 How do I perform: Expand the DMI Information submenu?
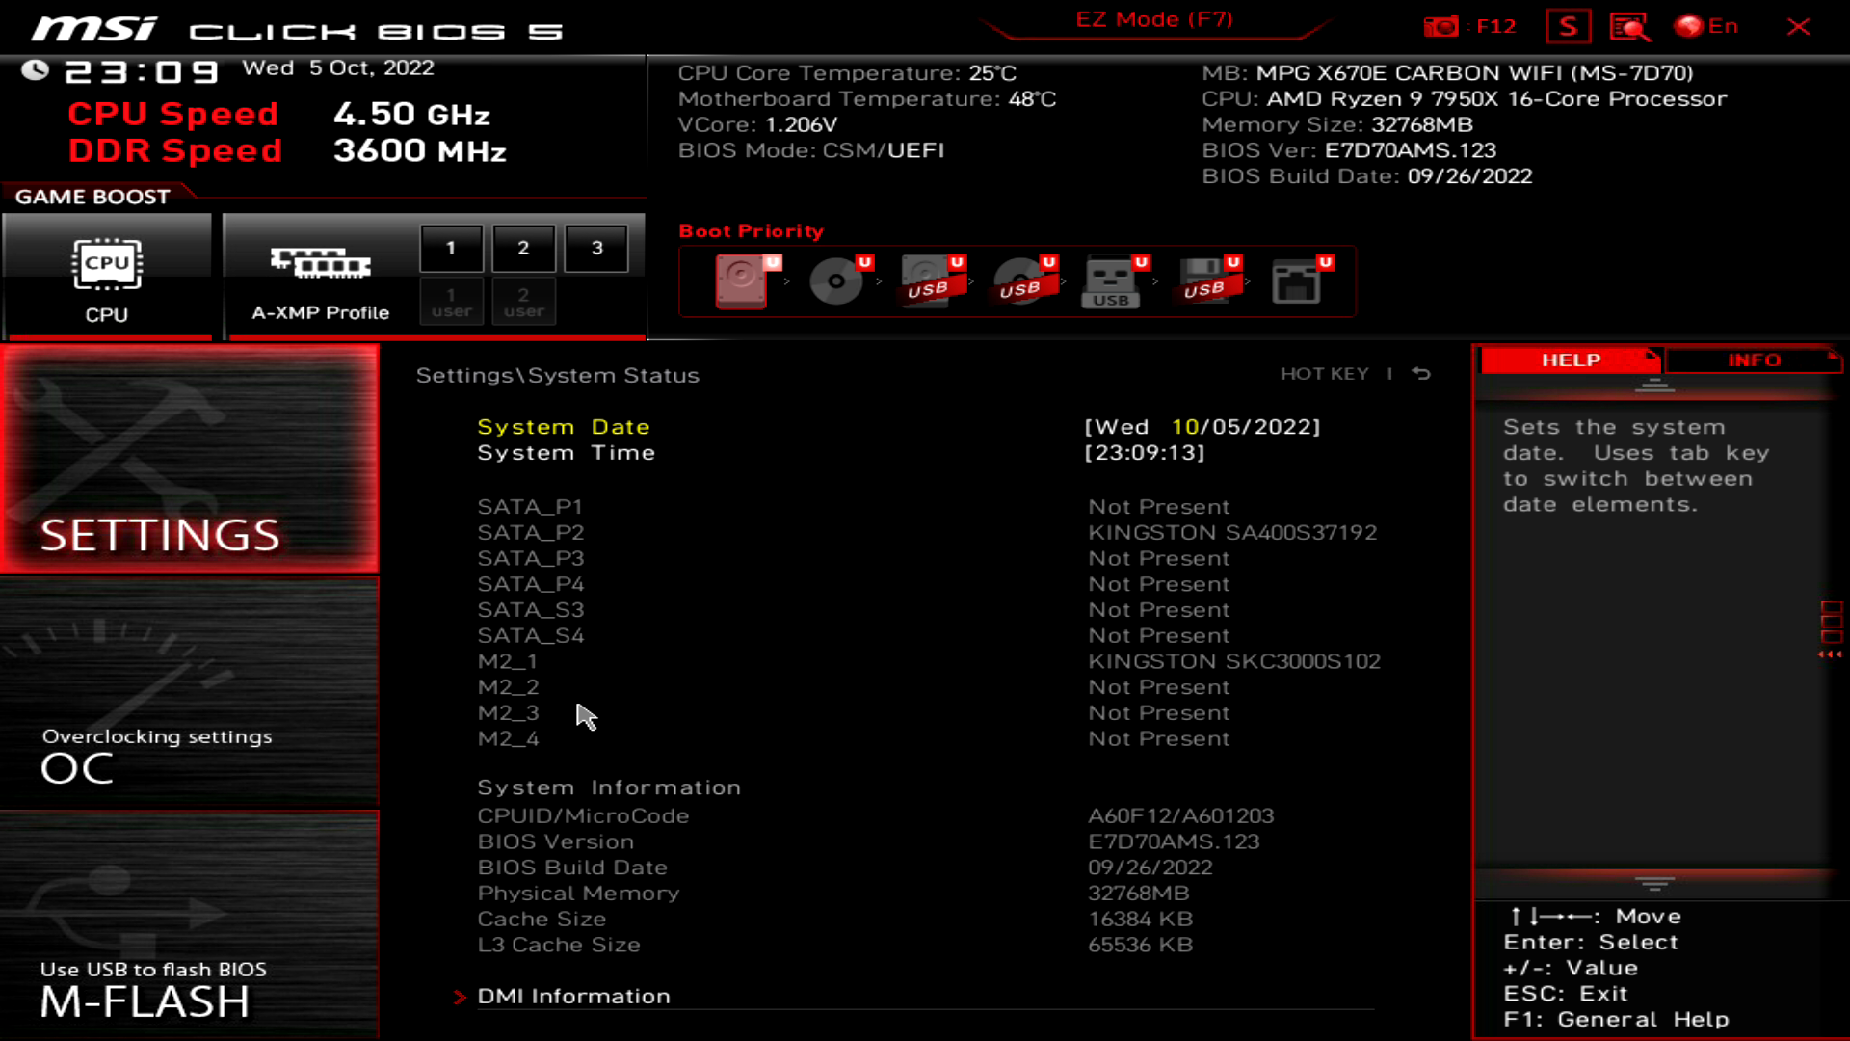573,996
